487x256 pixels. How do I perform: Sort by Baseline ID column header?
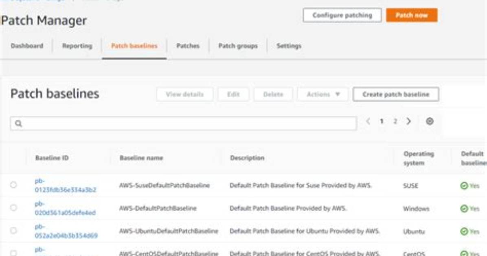(52, 158)
